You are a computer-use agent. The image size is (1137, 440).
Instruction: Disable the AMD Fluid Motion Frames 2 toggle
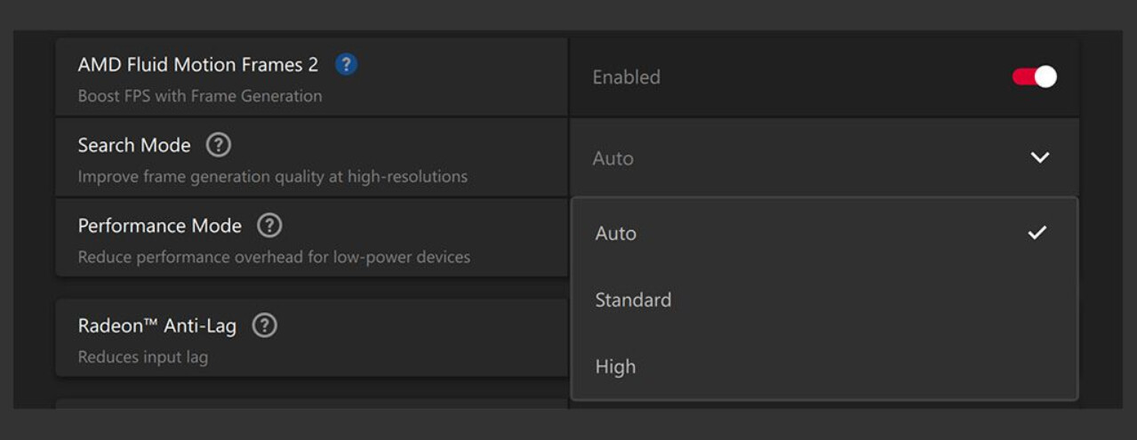point(1034,77)
